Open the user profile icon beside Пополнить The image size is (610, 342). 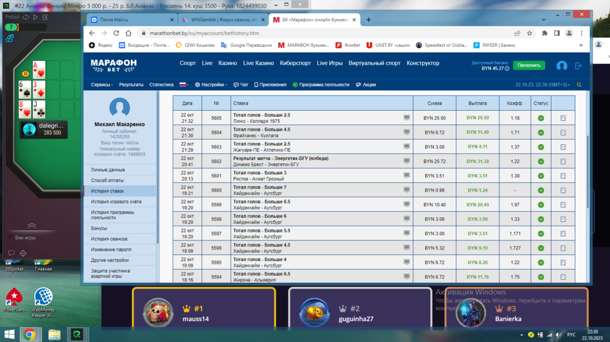(x=562, y=66)
